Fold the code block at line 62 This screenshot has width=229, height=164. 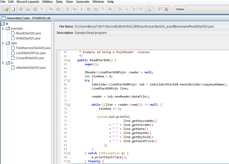tap(69, 60)
